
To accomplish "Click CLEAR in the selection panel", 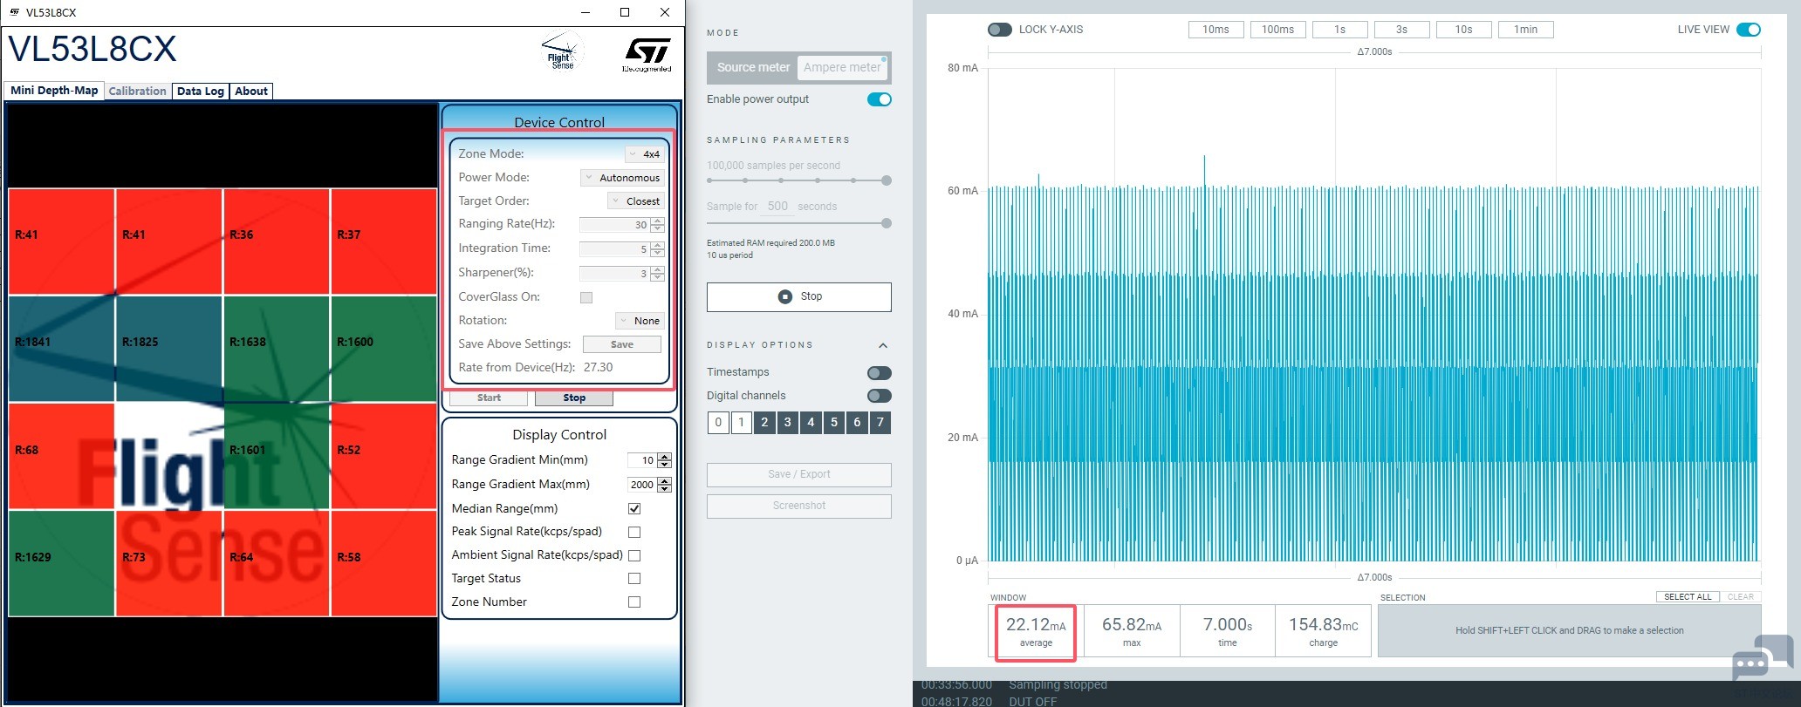I will pyautogui.click(x=1740, y=597).
